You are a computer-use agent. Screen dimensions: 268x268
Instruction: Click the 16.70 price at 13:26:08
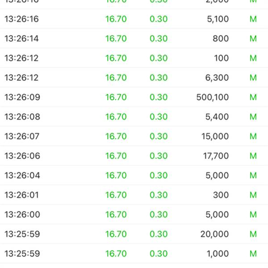(116, 117)
